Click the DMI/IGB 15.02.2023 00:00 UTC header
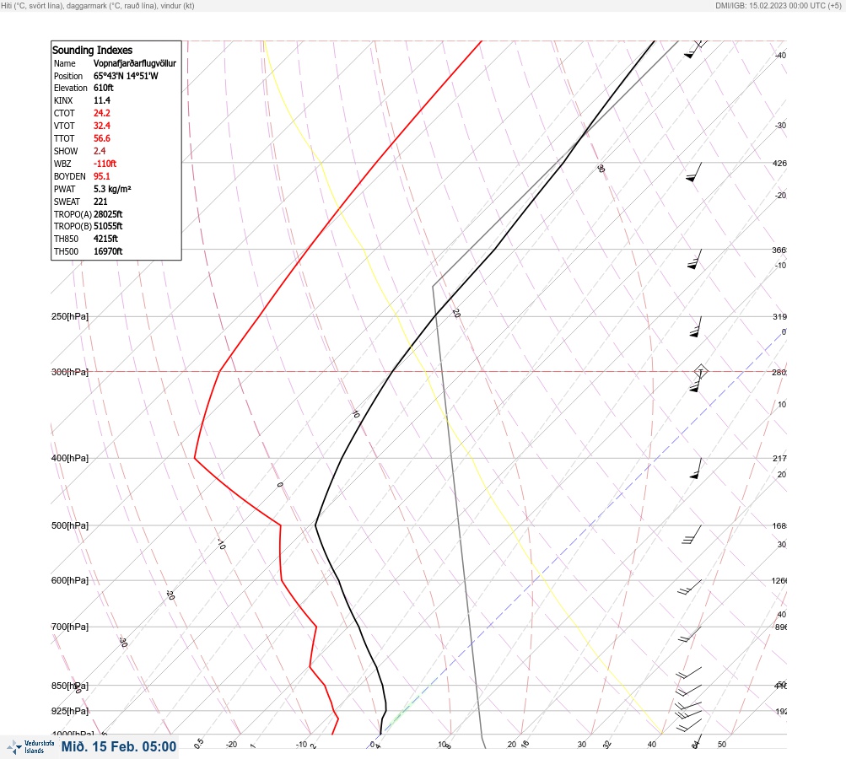Screen dimensions: 846x759 [778, 5]
